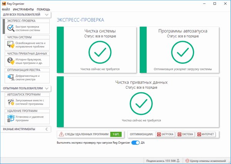Screen dimensions: 231x164
Task: Click the power icon on Загрузка button
Action: click(x=159, y=134)
